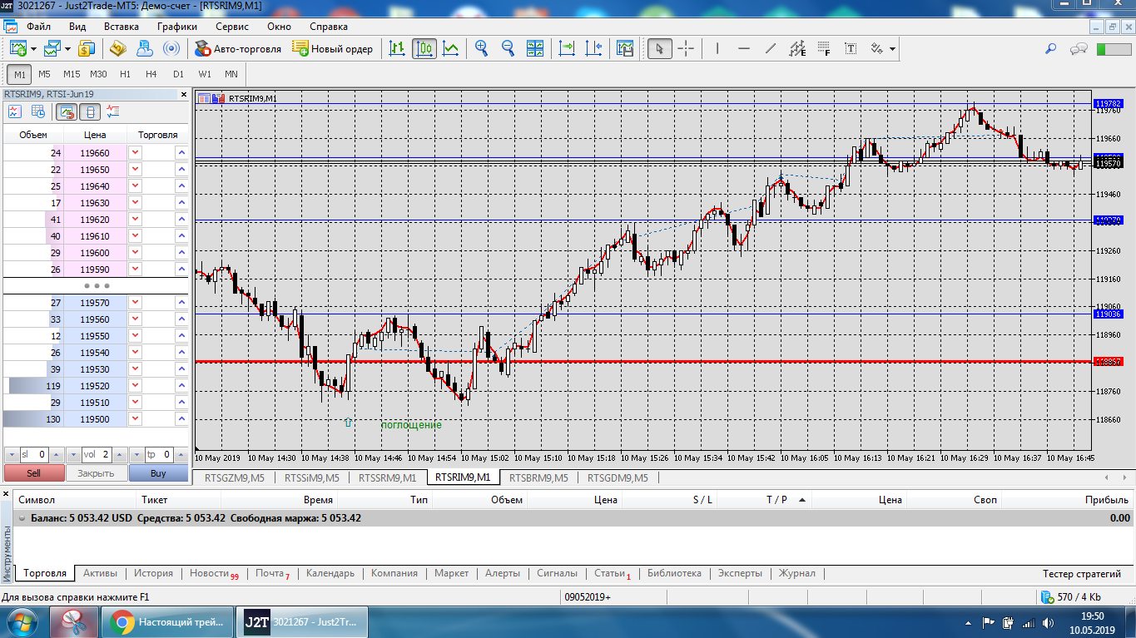1136x638 pixels.
Task: Tile chart windows with the grid icon
Action: [x=534, y=48]
